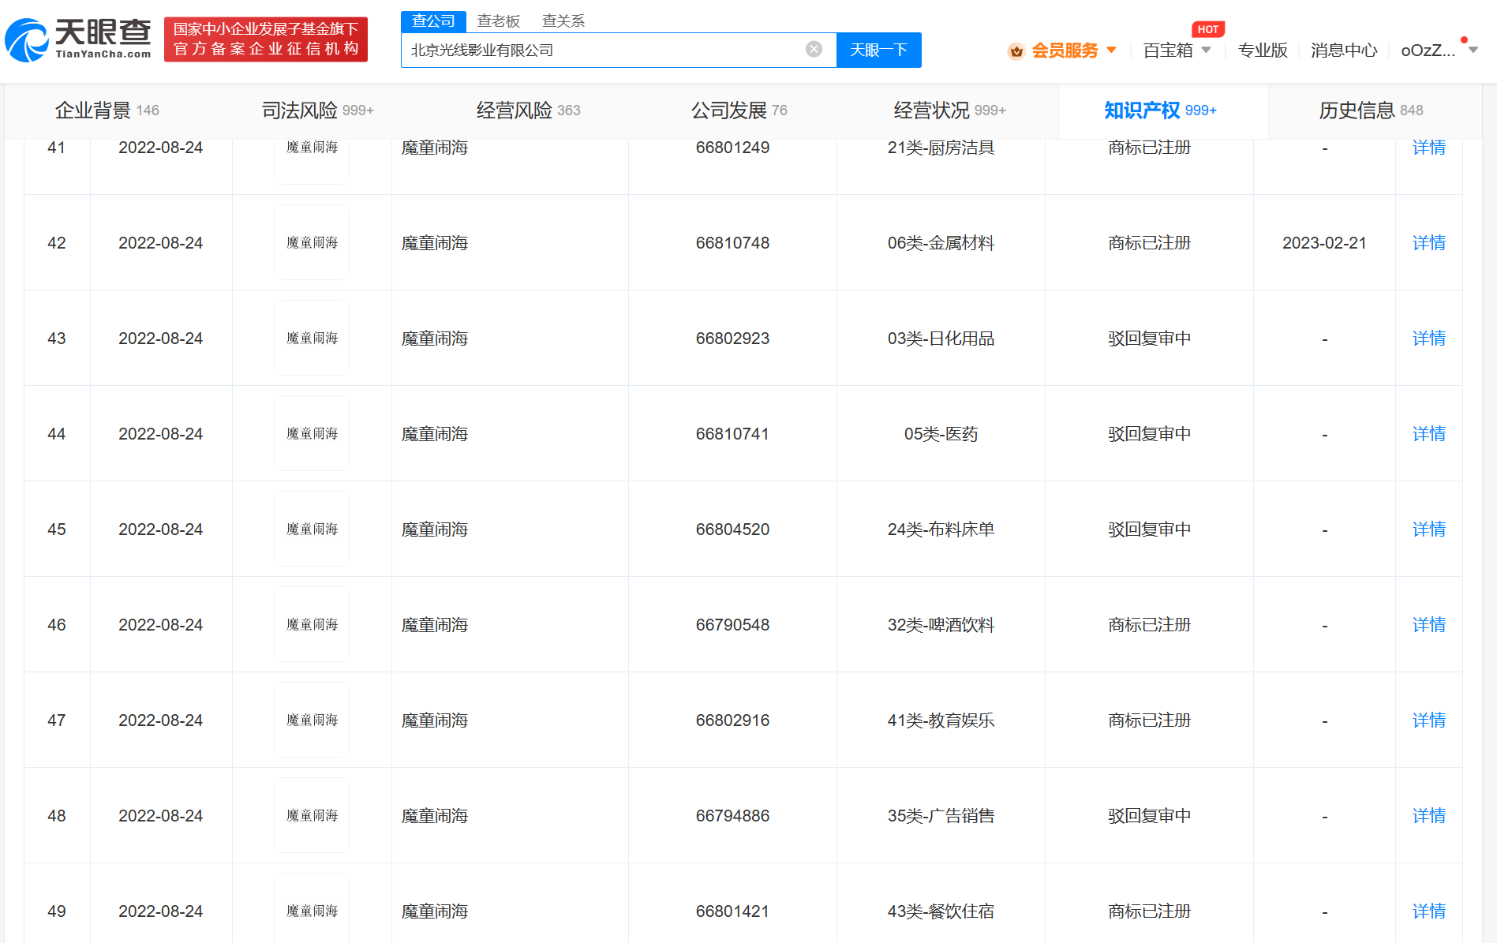Open 详情 for trademark 66801249

click(1428, 148)
